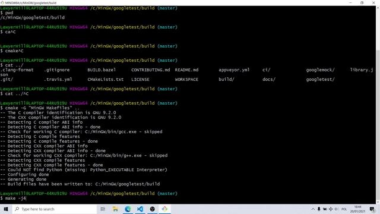This screenshot has width=380, height=214.
Task: Click the 'README.md' file name
Action: (x=186, y=70)
